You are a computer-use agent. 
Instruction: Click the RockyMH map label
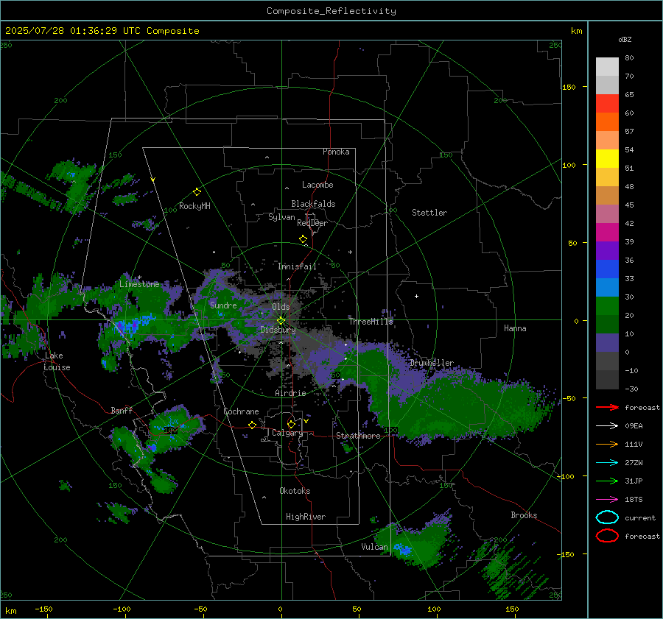(194, 206)
